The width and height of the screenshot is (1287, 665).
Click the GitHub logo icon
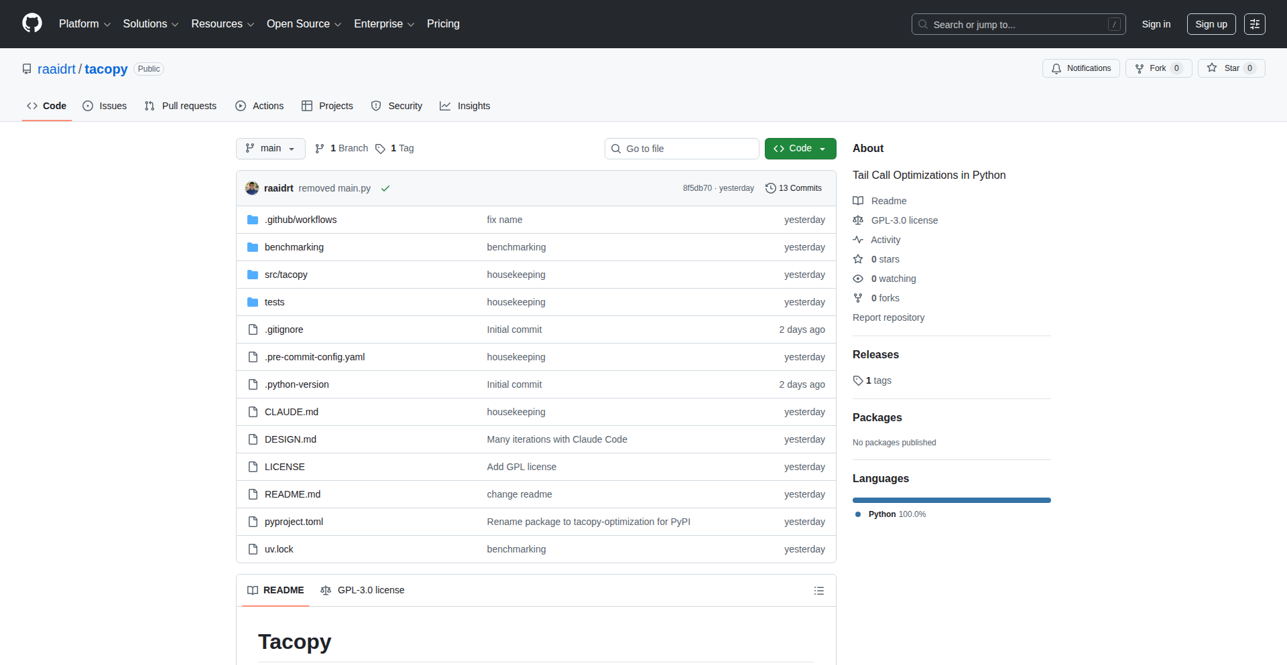(x=32, y=23)
